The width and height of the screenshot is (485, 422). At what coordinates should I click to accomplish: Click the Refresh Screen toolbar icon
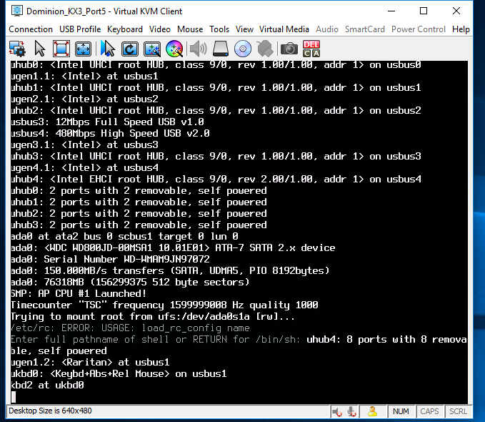click(x=130, y=49)
